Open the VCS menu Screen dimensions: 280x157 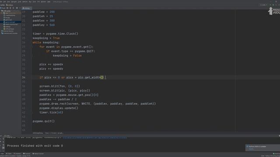[x=38, y=2]
